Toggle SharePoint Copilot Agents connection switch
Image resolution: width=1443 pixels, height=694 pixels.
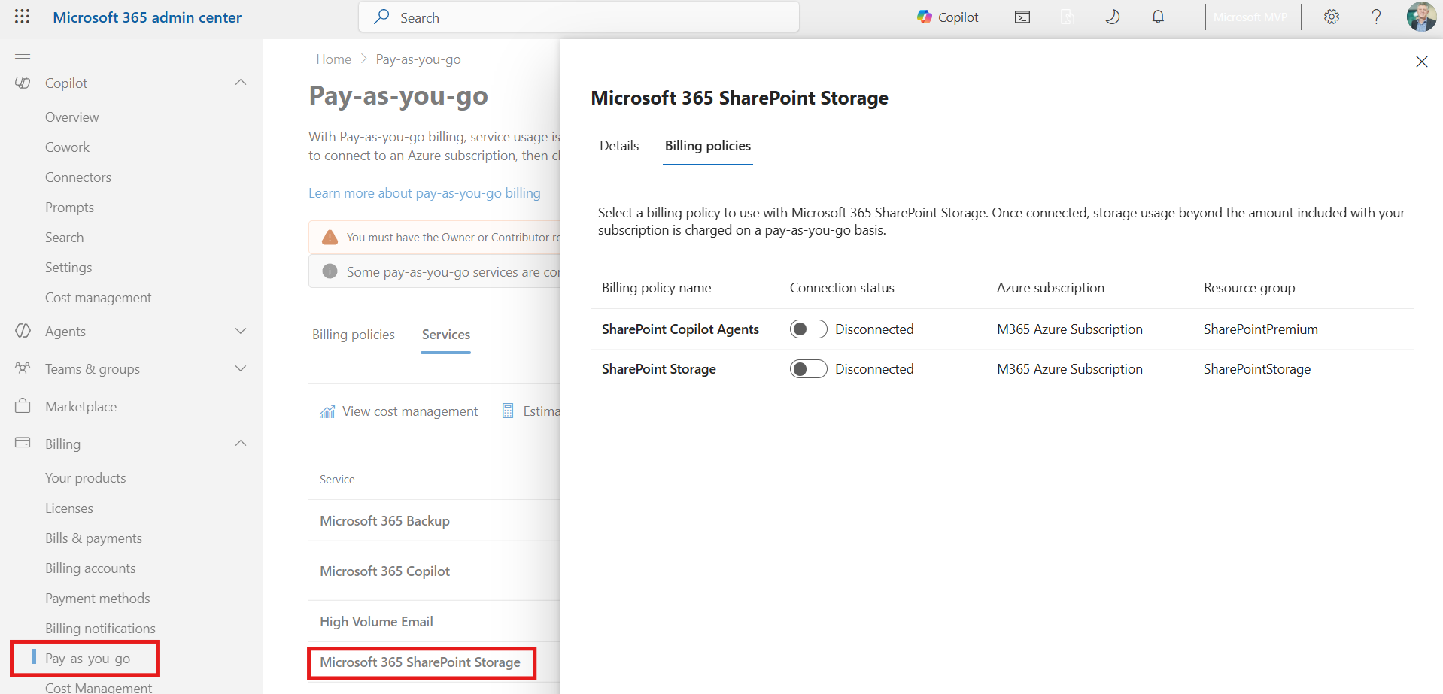pos(808,329)
